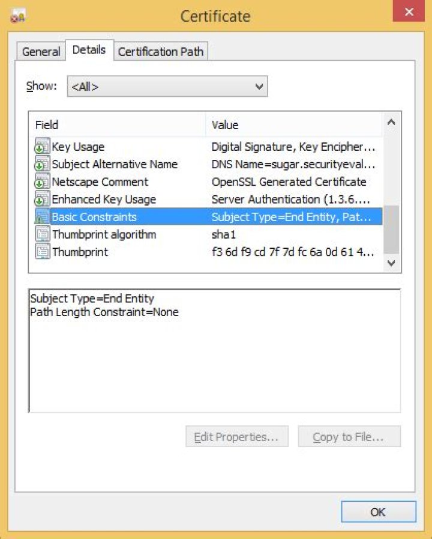Viewport: 432px width, 539px height.
Task: Sort by the Field column header
Action: (118, 125)
